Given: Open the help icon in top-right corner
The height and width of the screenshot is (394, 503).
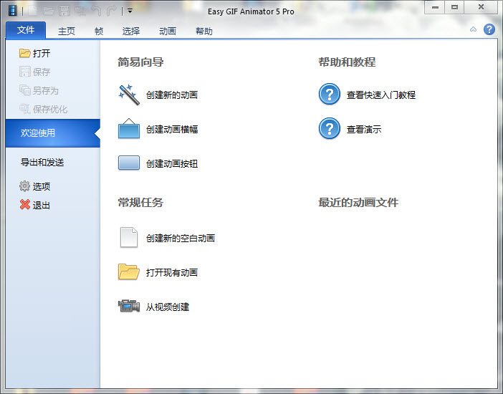Looking at the screenshot, I should 489,29.
